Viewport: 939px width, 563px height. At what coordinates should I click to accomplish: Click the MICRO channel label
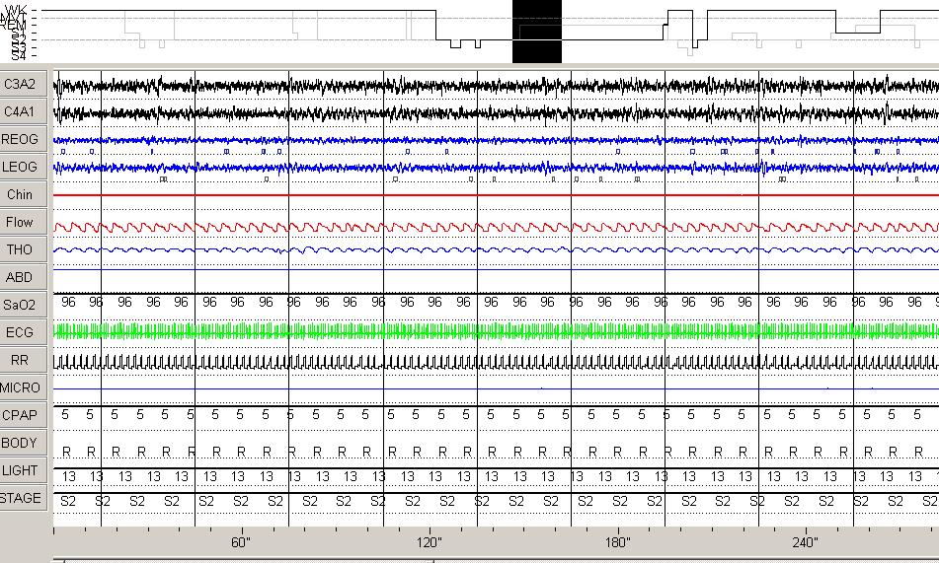pyautogui.click(x=23, y=387)
